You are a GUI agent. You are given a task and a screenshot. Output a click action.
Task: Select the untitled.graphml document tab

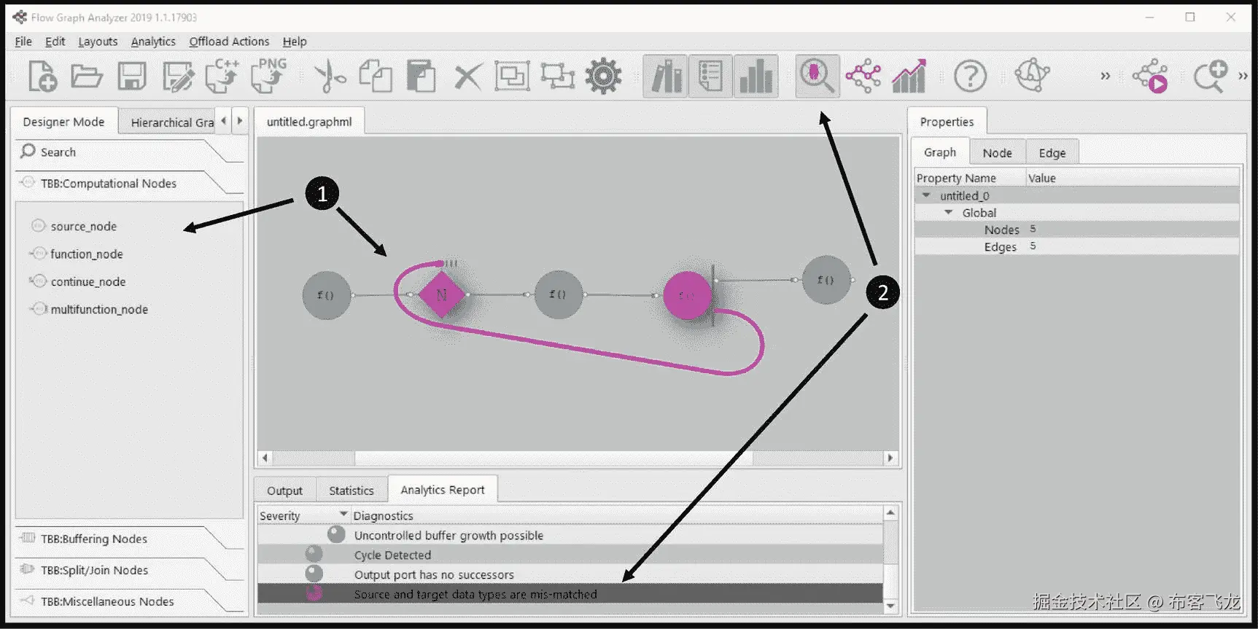click(x=309, y=122)
